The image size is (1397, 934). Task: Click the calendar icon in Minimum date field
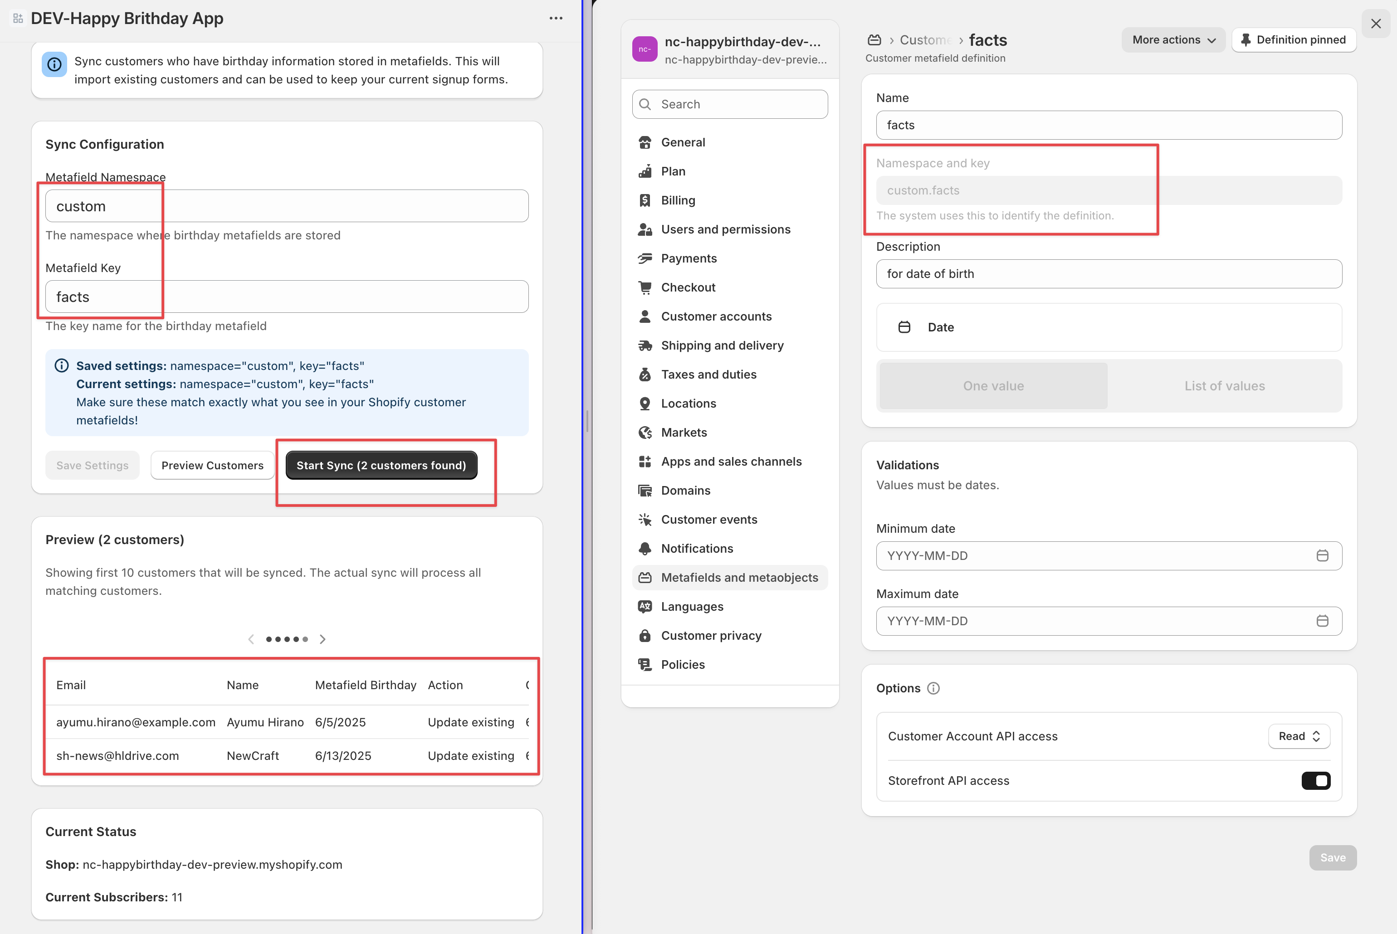pyautogui.click(x=1323, y=555)
